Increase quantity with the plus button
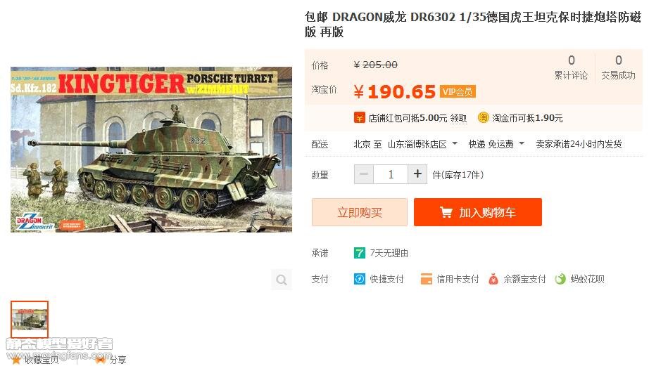 pos(417,174)
